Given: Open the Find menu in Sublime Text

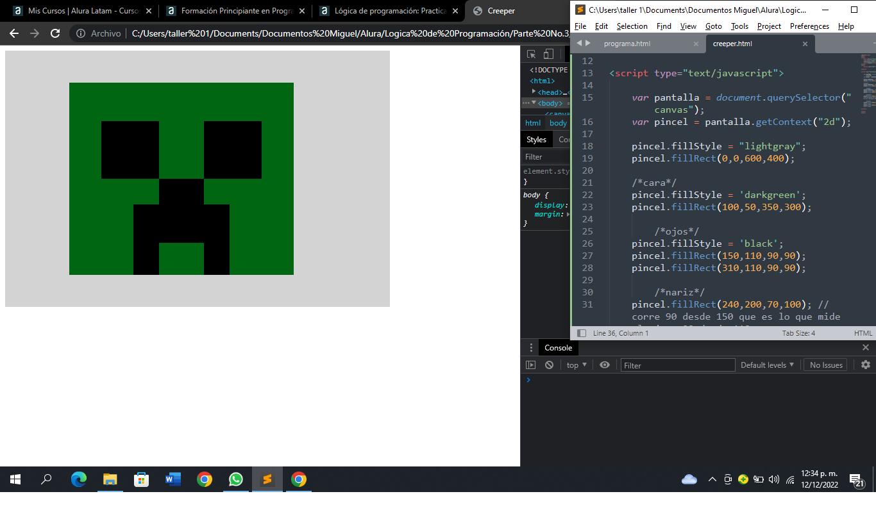Looking at the screenshot, I should point(664,26).
